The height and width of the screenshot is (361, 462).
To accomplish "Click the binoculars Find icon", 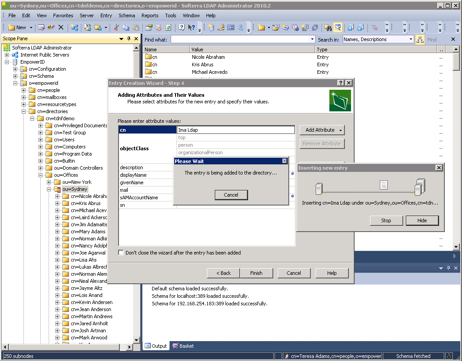I will [x=328, y=27].
